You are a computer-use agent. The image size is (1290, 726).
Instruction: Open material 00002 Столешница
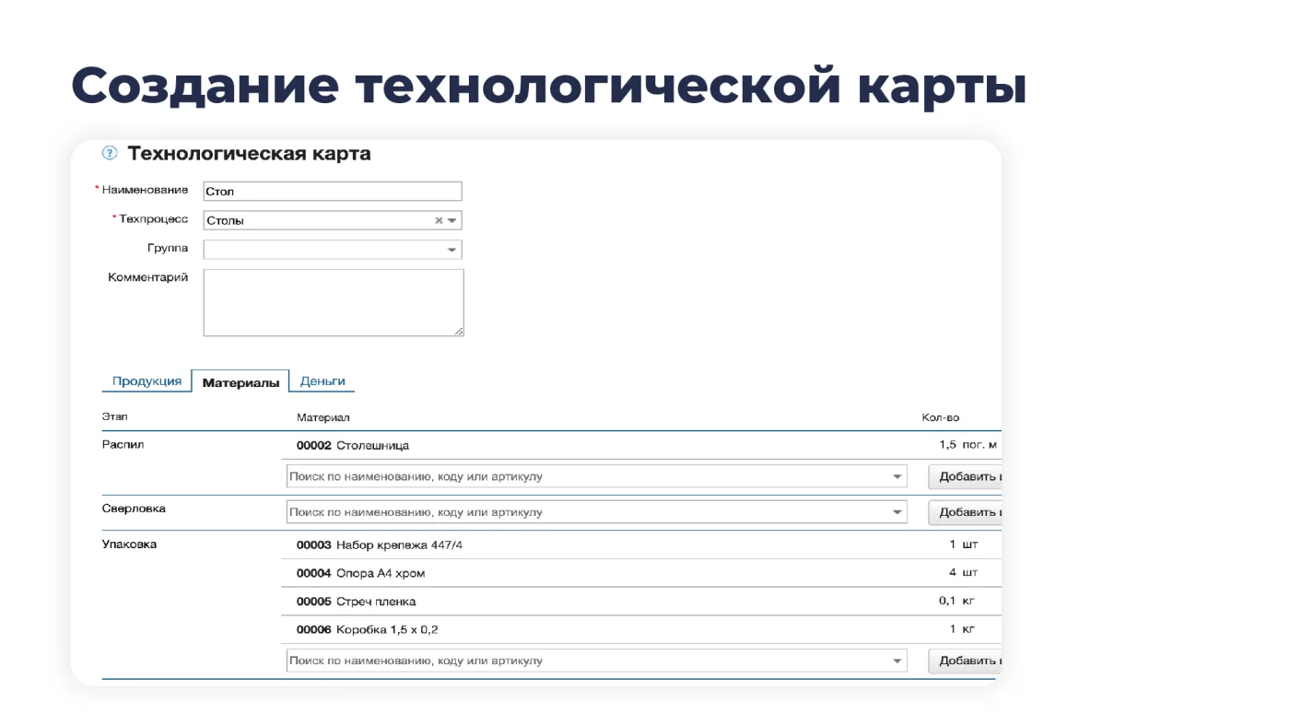(x=353, y=445)
